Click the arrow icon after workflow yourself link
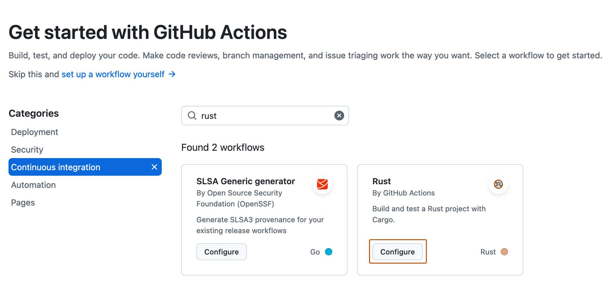Viewport: 608px width, 304px height. 172,74
